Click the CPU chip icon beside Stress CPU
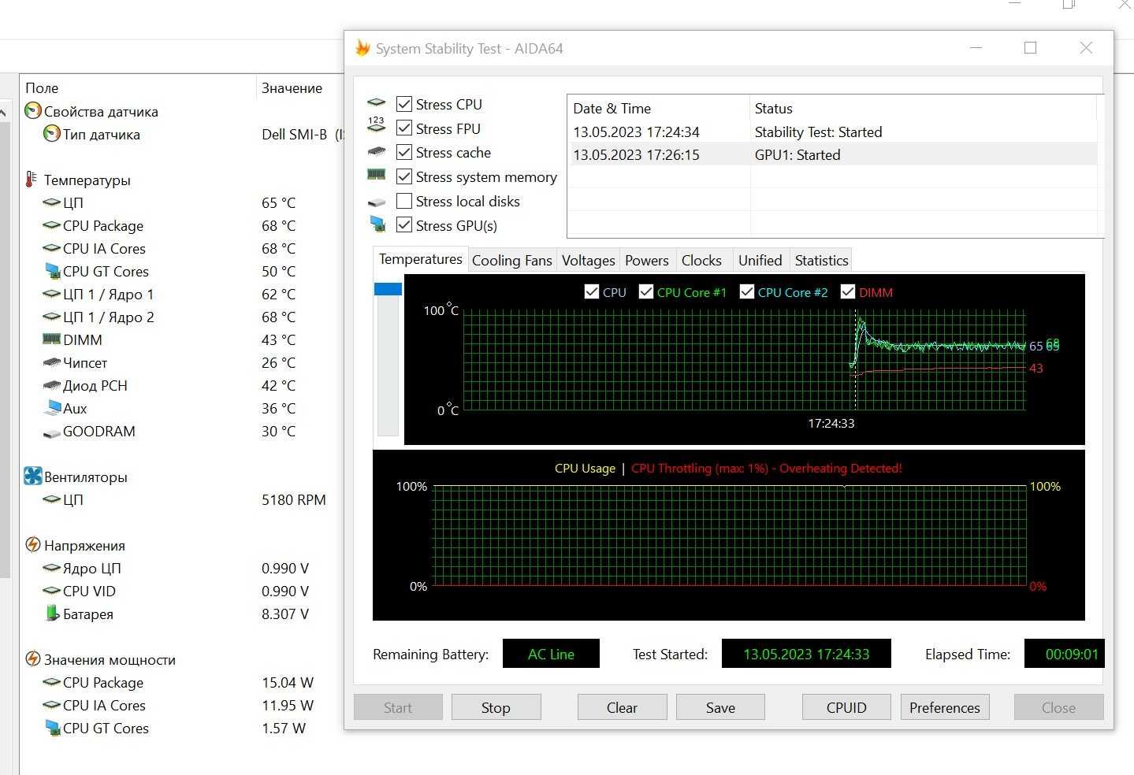The height and width of the screenshot is (775, 1134). (377, 103)
